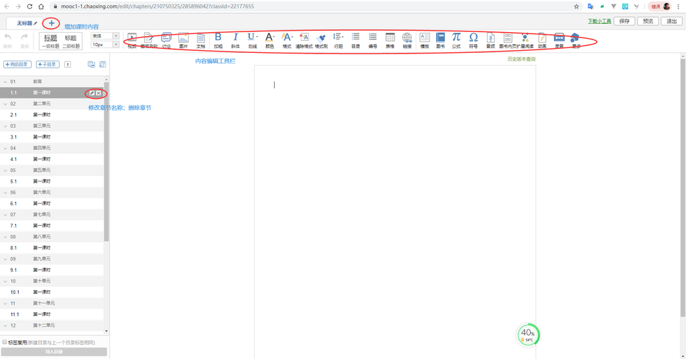
Task: Toggle italic (斜体) formatting
Action: click(x=235, y=39)
